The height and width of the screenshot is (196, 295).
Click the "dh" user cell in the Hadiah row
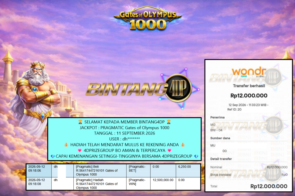pyautogui.click(x=63, y=184)
